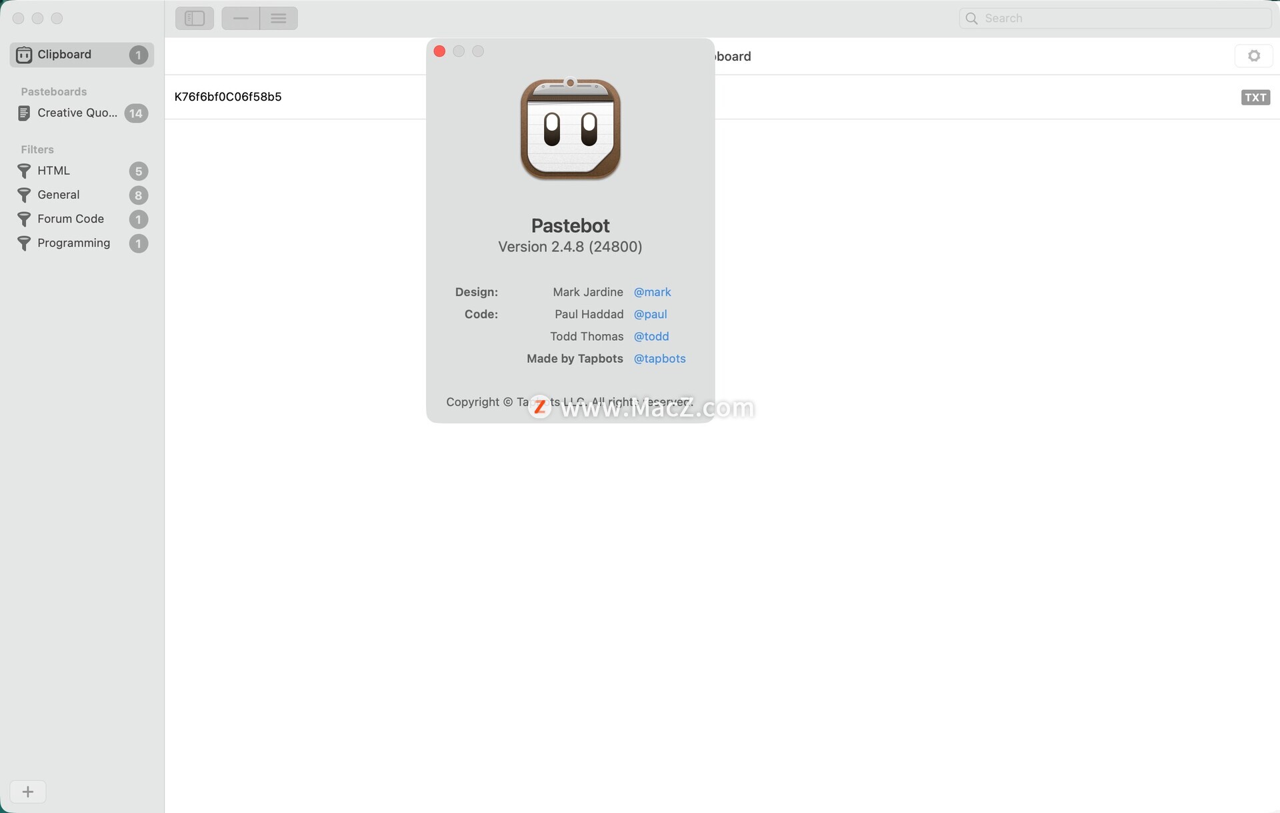Close the About Pastebot window
Image resolution: width=1280 pixels, height=813 pixels.
coord(439,51)
